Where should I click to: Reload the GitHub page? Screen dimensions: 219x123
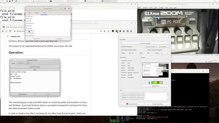pos(10,31)
